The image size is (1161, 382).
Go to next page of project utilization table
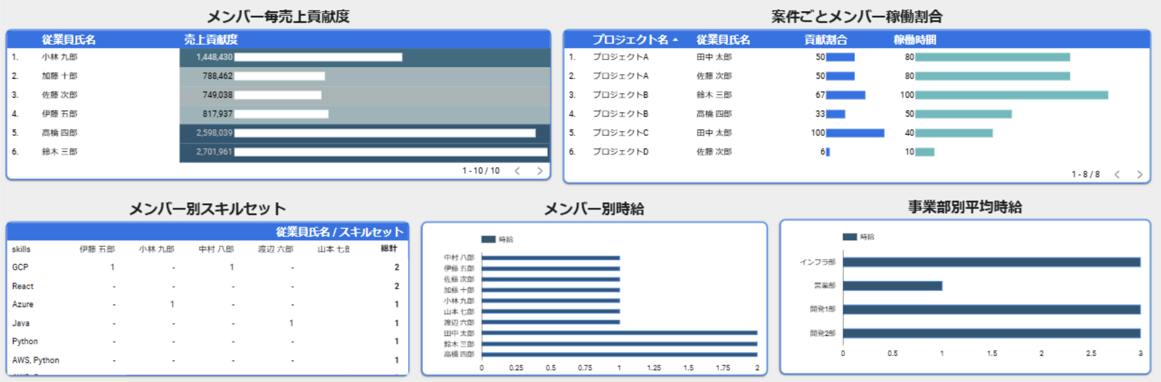[x=1139, y=174]
